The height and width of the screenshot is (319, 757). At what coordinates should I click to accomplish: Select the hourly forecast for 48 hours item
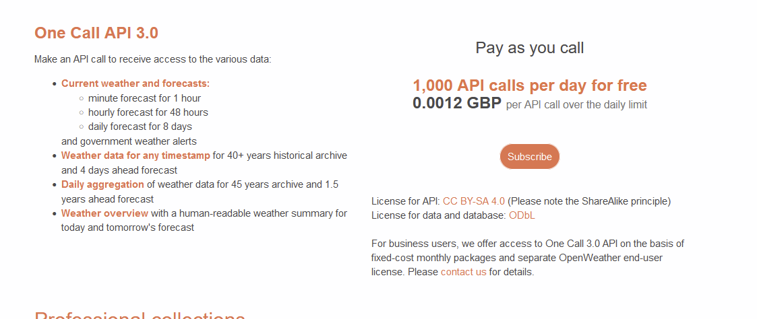[x=148, y=112]
